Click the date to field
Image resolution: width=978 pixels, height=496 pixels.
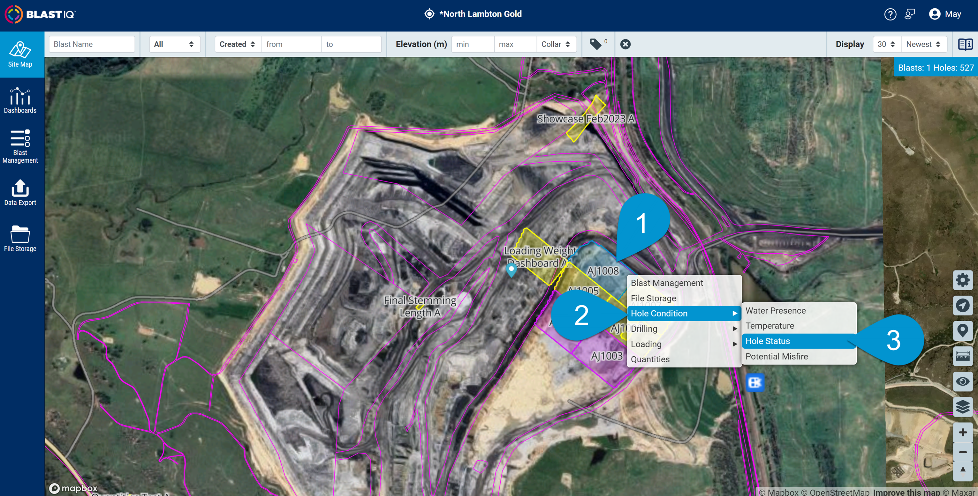click(x=351, y=44)
